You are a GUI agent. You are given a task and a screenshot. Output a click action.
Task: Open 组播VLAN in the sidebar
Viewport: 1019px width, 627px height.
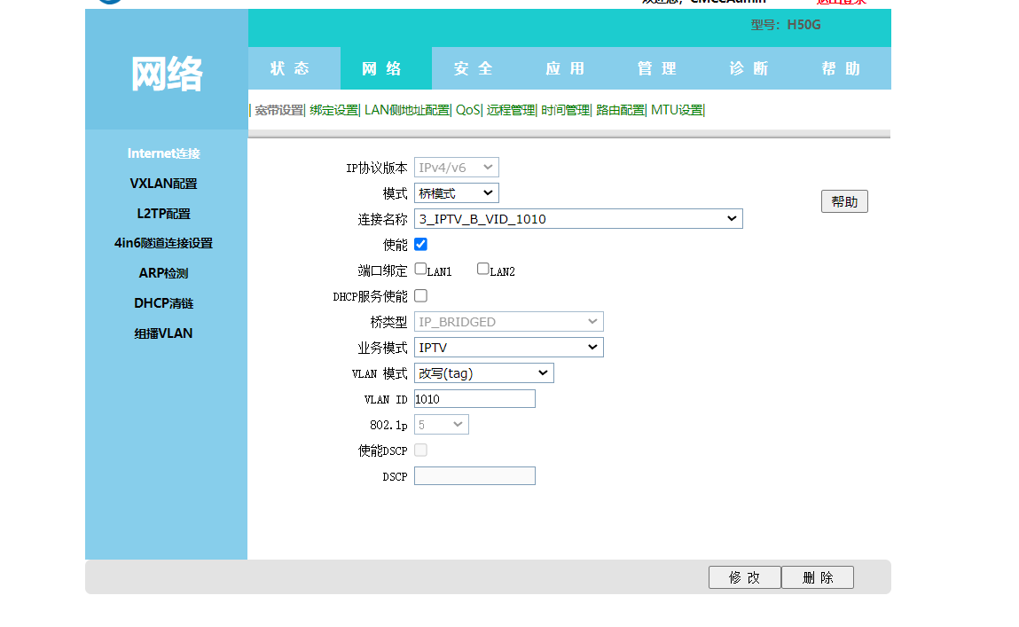(163, 333)
